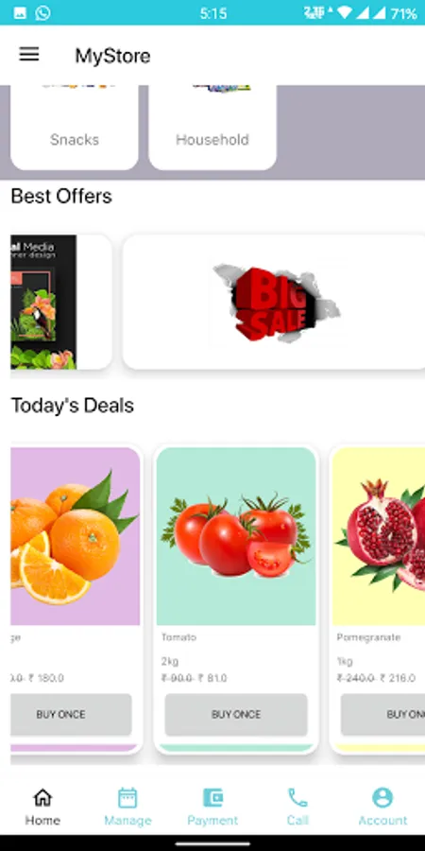Viewport: 425px width, 851px height.
Task: Open the Social Media banner offer
Action: pos(60,303)
